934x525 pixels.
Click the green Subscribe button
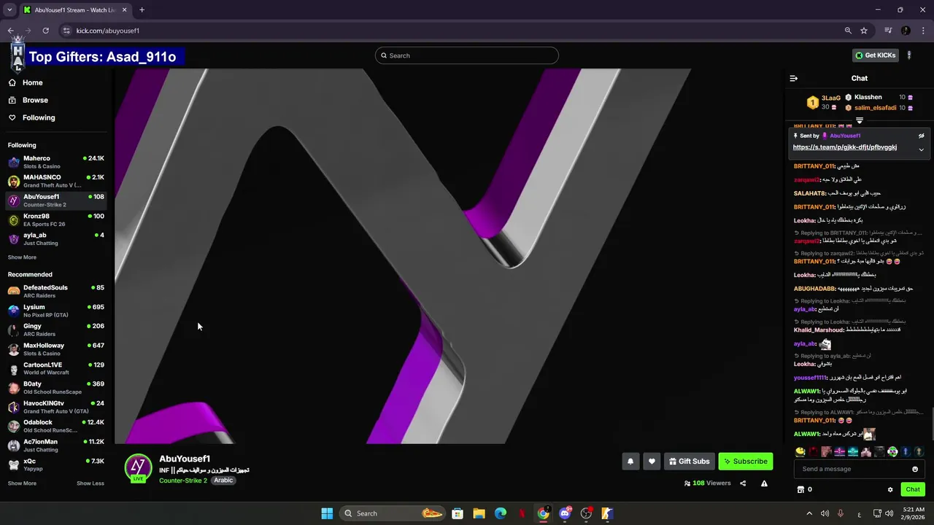click(746, 461)
